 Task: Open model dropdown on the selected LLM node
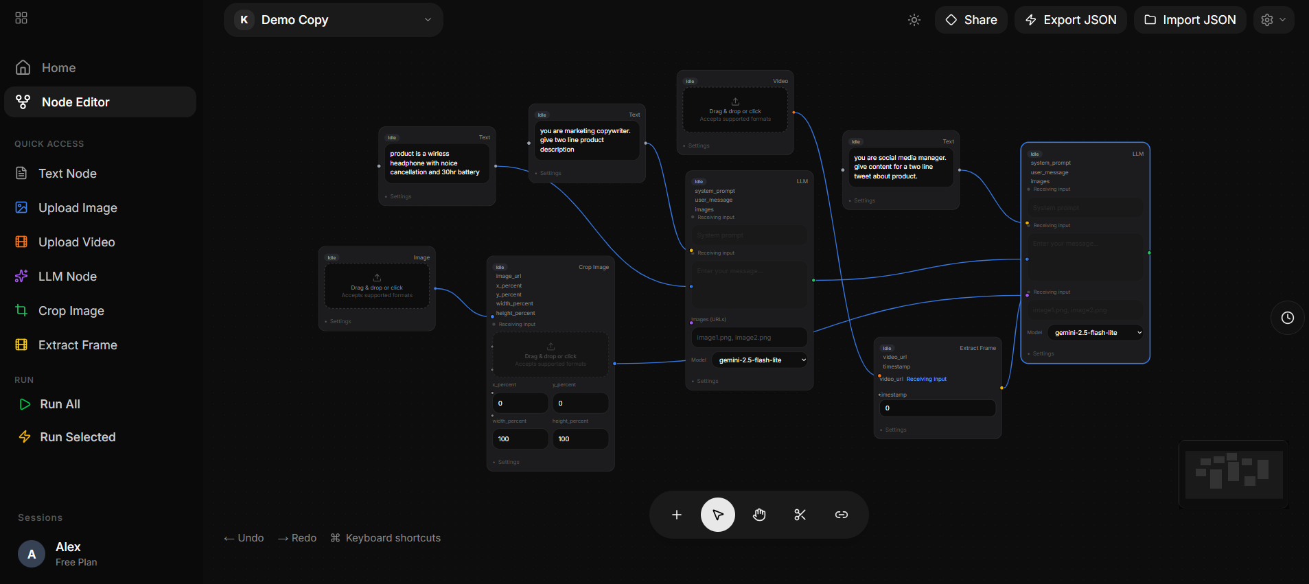click(x=1096, y=333)
